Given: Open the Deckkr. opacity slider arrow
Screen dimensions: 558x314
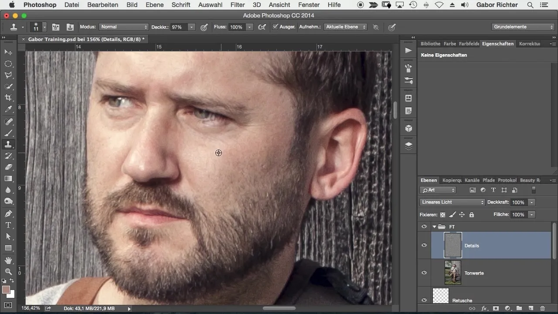Looking at the screenshot, I should [x=191, y=27].
